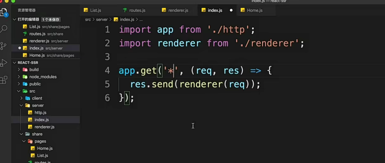The width and height of the screenshot is (385, 163).
Task: Open the Run and Debug icon
Action: (x=4, y=63)
